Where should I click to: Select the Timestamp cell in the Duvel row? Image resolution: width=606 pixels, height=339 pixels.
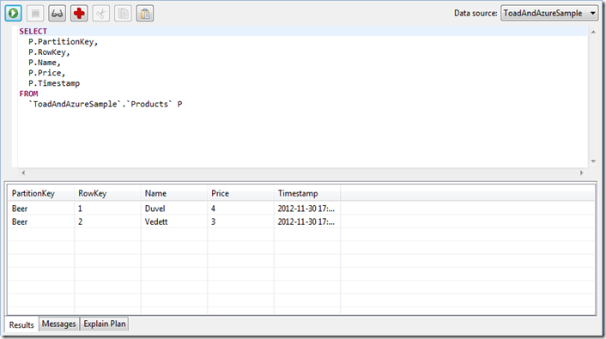coord(307,209)
